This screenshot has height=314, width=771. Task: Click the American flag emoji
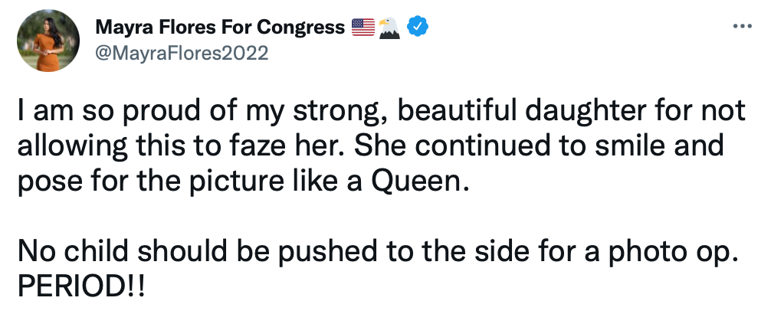click(363, 28)
